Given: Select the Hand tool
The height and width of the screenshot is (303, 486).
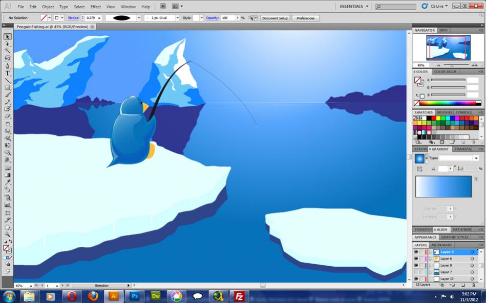Looking at the screenshot, I should (x=8, y=227).
